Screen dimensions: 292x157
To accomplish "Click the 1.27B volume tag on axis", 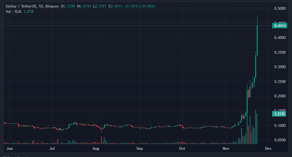I will tap(279, 114).
